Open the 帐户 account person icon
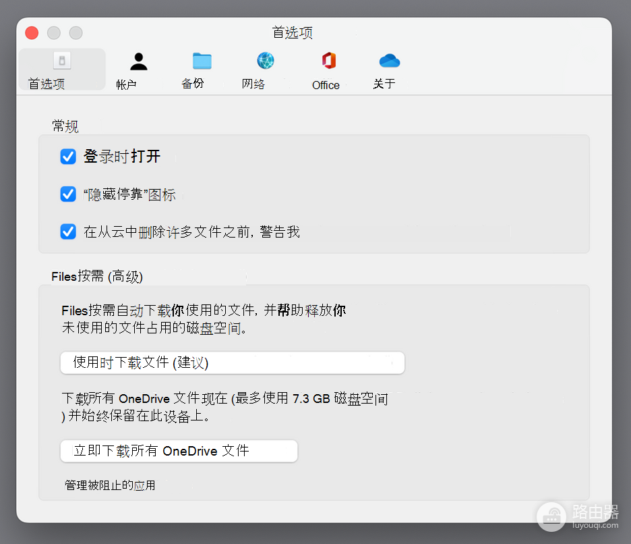The height and width of the screenshot is (544, 631). tap(139, 61)
